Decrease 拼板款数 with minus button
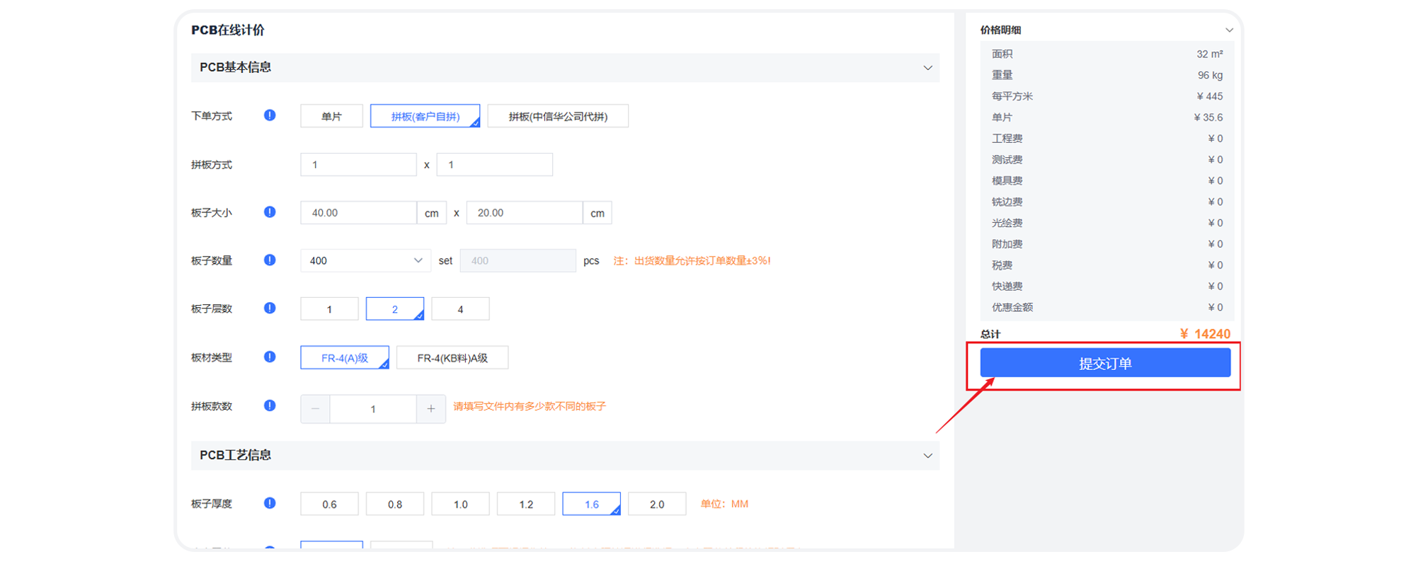This screenshot has width=1418, height=576. coord(315,409)
